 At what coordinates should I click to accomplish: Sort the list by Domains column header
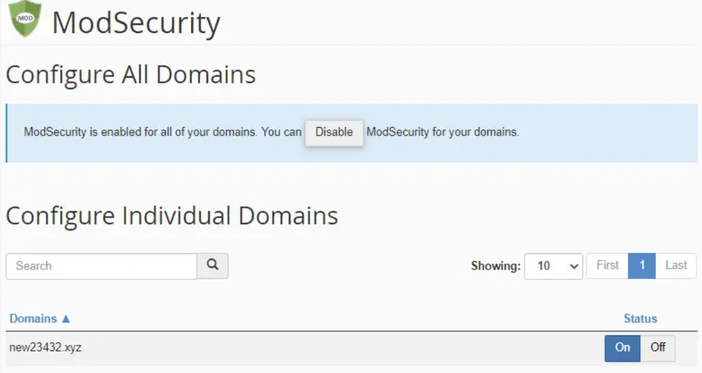click(33, 319)
